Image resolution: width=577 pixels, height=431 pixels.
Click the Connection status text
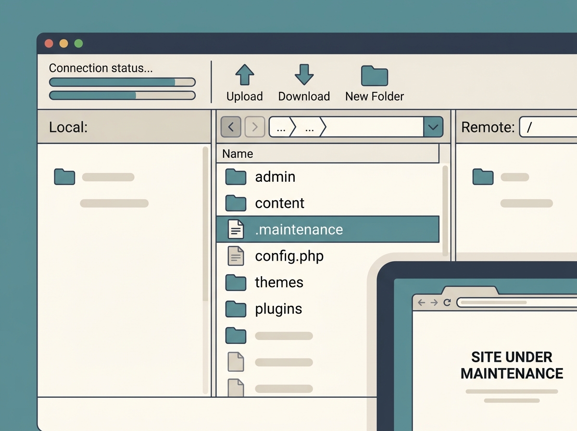point(101,68)
